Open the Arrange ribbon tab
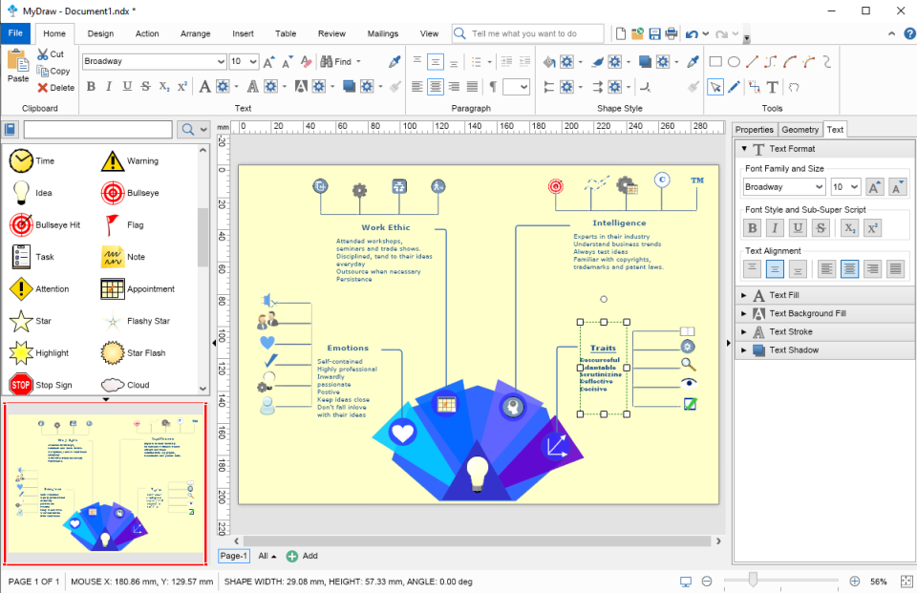 pyautogui.click(x=195, y=32)
